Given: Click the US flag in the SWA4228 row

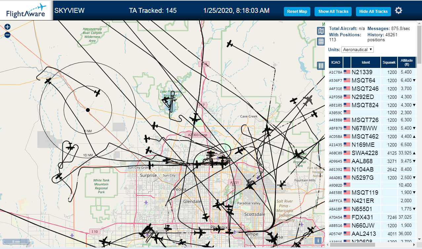Looking at the screenshot, I should point(347,153).
